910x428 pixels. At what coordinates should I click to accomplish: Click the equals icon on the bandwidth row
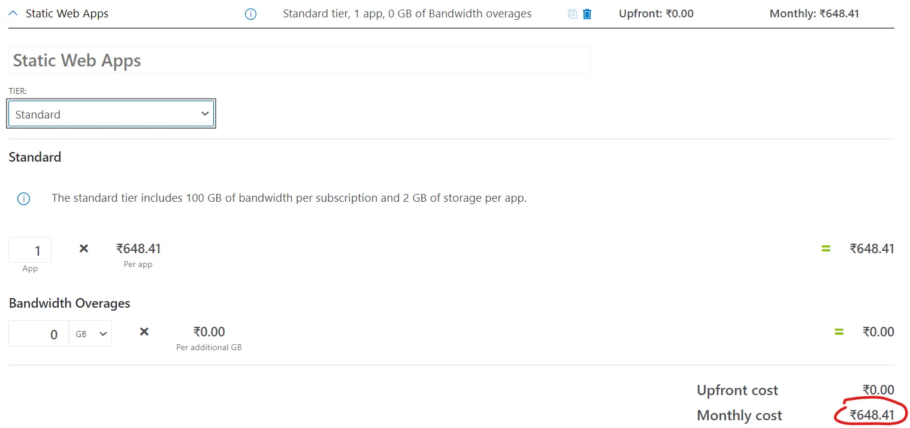click(x=839, y=332)
